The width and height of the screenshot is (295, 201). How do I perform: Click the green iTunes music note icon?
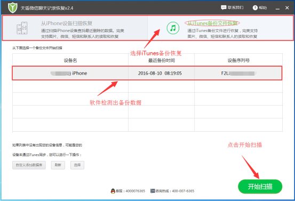(x=173, y=28)
